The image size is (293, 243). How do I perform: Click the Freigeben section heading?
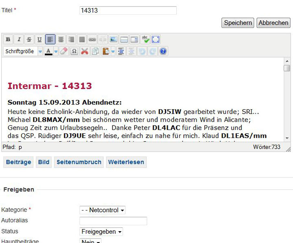click(19, 189)
